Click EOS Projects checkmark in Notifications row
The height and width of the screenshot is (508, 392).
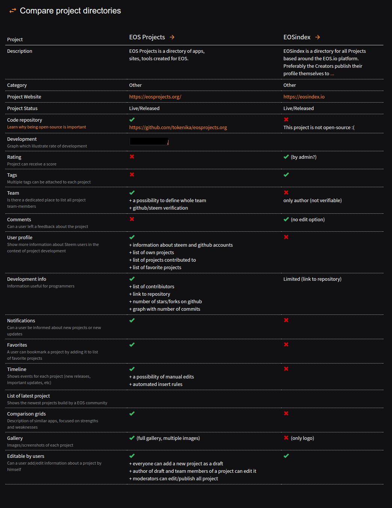132,320
